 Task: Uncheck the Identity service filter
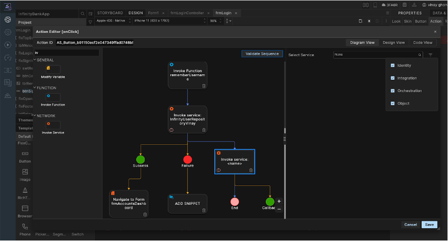tap(393, 65)
